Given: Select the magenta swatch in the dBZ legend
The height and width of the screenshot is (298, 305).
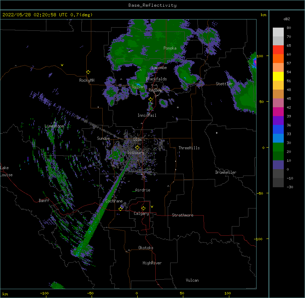Looking at the screenshot, I should click(278, 111).
